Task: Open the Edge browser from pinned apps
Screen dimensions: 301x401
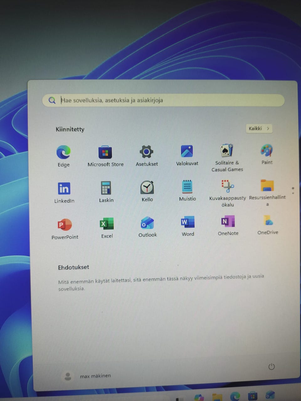Action: click(x=63, y=156)
